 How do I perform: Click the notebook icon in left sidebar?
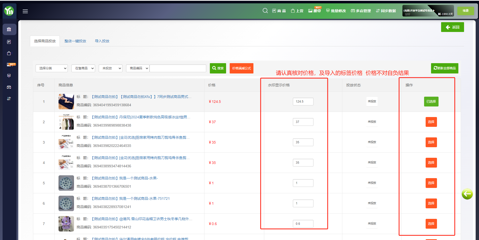9,42
